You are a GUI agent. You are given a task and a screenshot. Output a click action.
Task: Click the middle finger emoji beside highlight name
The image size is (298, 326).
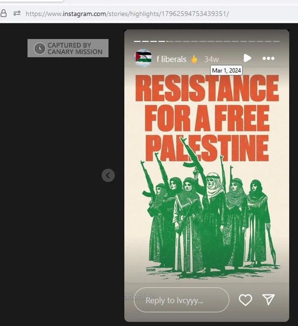[x=194, y=59]
